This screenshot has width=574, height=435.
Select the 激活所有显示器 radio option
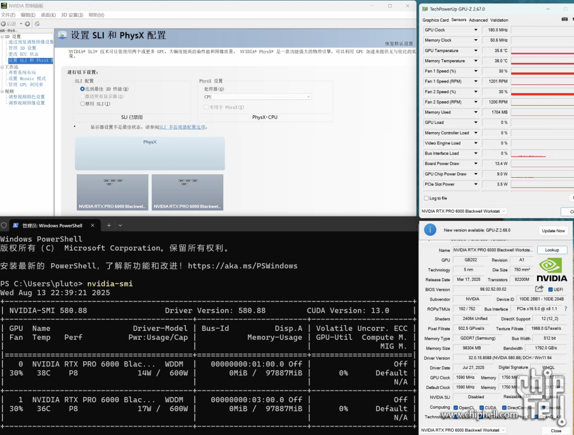pyautogui.click(x=83, y=96)
